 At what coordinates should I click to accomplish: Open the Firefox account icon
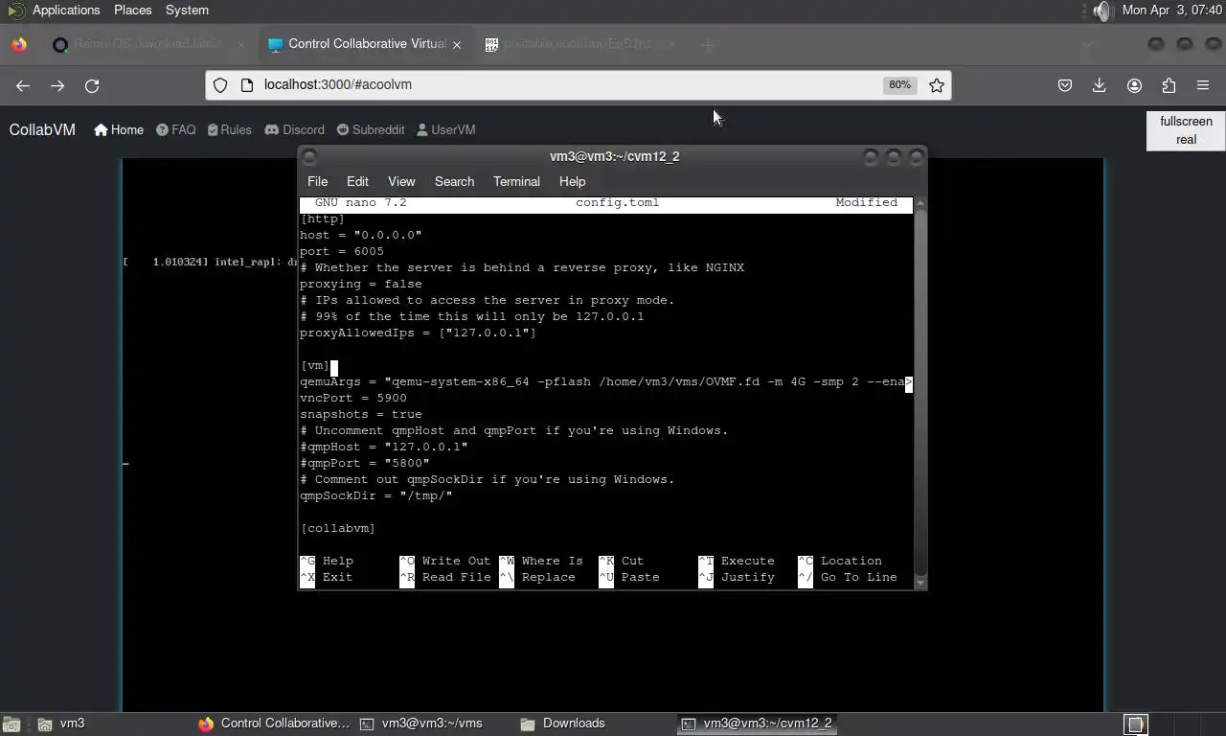point(1134,85)
